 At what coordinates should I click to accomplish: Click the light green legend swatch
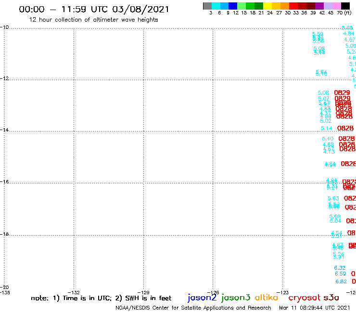(x=242, y=6)
